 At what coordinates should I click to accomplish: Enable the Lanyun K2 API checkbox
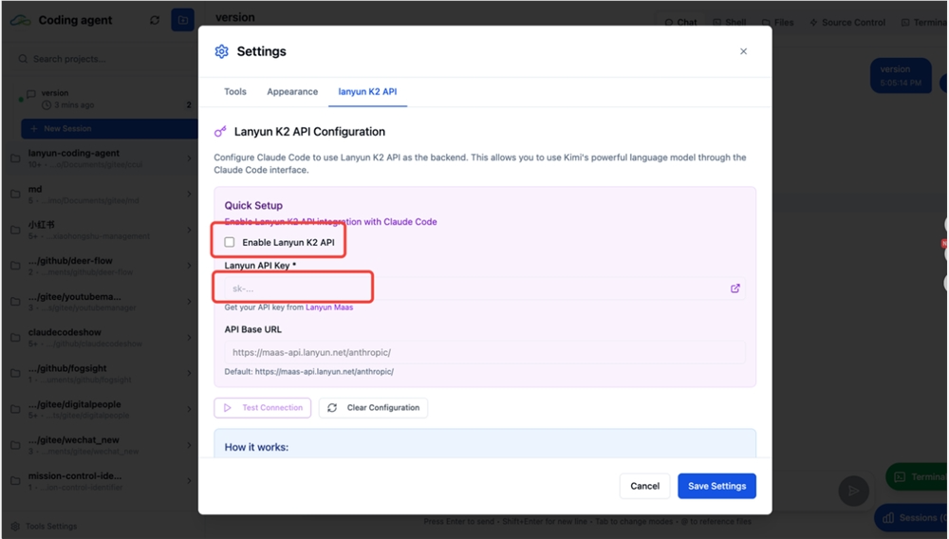(x=230, y=243)
